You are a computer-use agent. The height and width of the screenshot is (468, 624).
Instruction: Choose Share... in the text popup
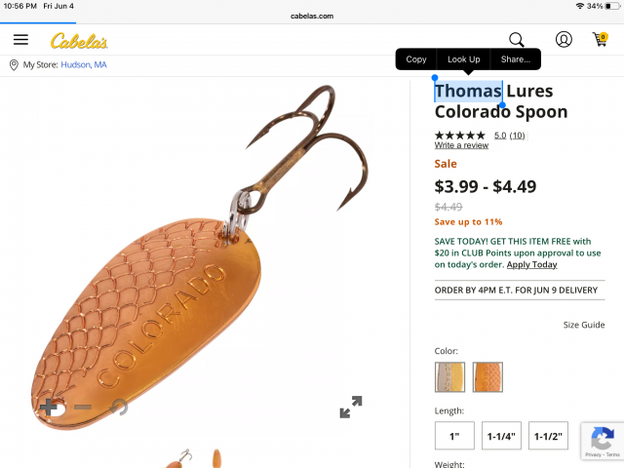pos(516,59)
